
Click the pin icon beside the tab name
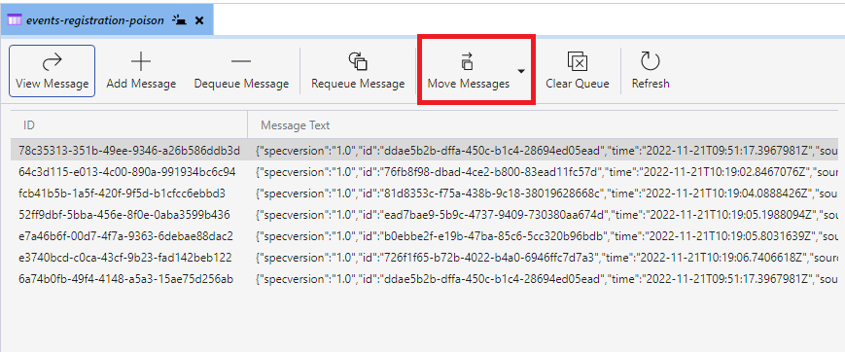point(180,20)
